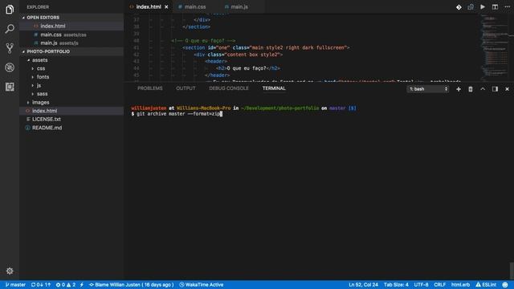Change the html.erb language mode
Screen dimensions: 514x289
tap(460, 285)
